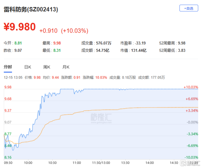Select the 月K monthly chart tab
The image size is (202, 168).
click(x=66, y=67)
